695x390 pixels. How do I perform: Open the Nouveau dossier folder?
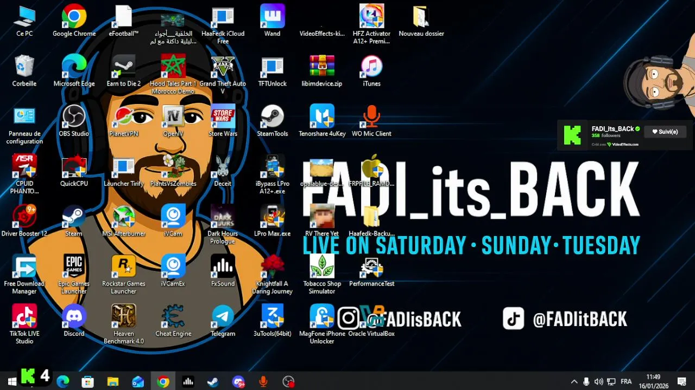(x=421, y=22)
